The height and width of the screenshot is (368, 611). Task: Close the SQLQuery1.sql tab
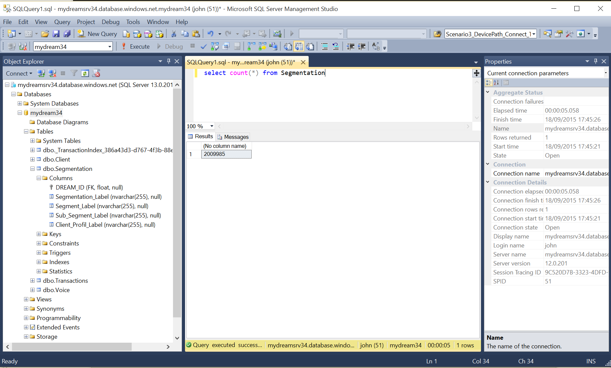pyautogui.click(x=303, y=62)
